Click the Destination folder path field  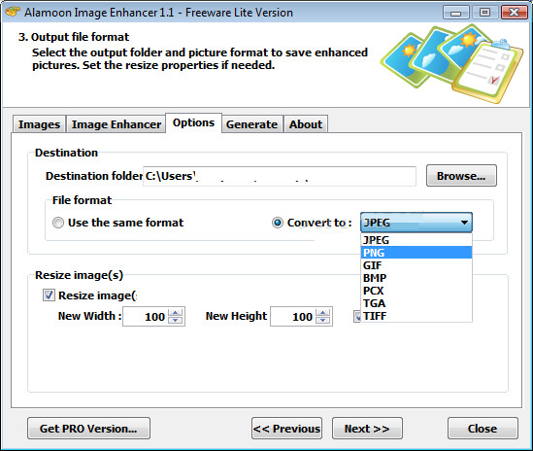(x=280, y=176)
